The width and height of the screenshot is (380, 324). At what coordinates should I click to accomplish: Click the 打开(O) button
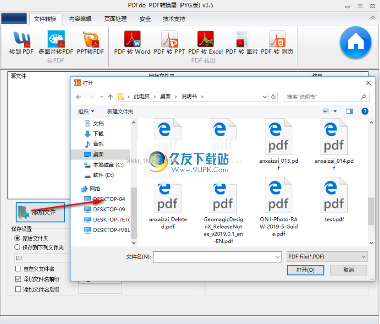coord(305,270)
